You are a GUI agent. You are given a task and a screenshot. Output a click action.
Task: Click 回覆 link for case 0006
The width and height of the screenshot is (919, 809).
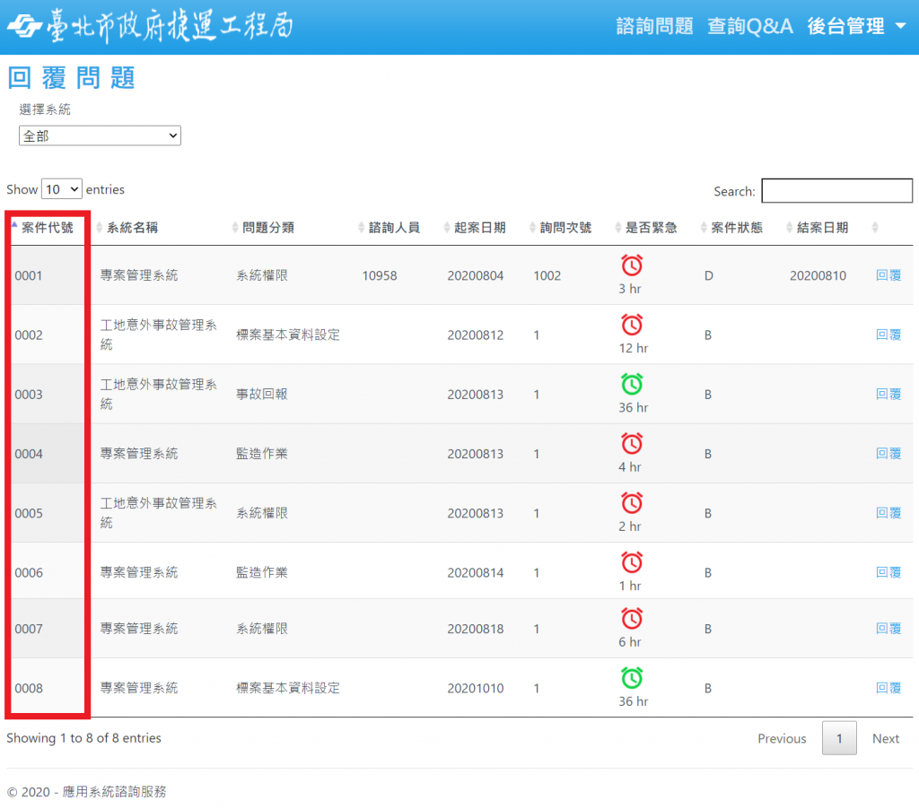coord(888,572)
